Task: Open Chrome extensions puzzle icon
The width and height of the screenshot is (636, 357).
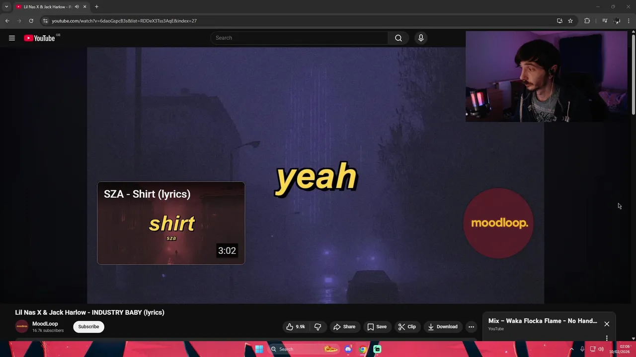Action: point(587,21)
